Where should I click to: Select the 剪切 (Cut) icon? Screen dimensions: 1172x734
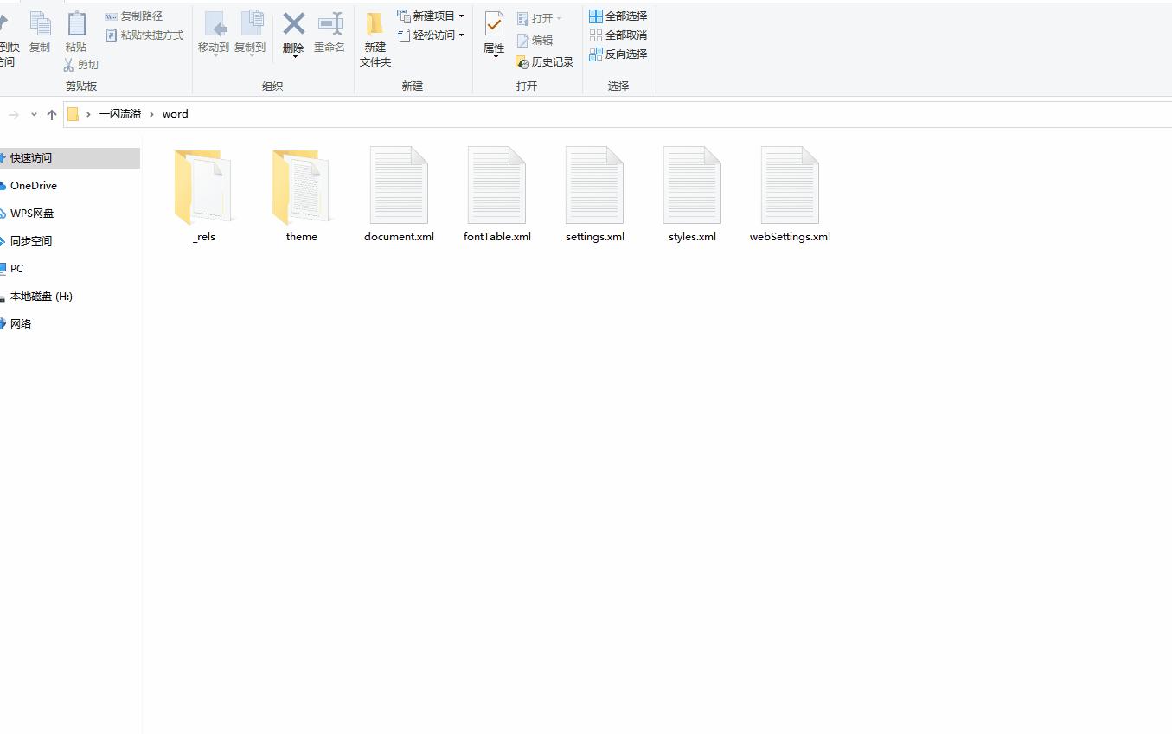click(x=80, y=64)
